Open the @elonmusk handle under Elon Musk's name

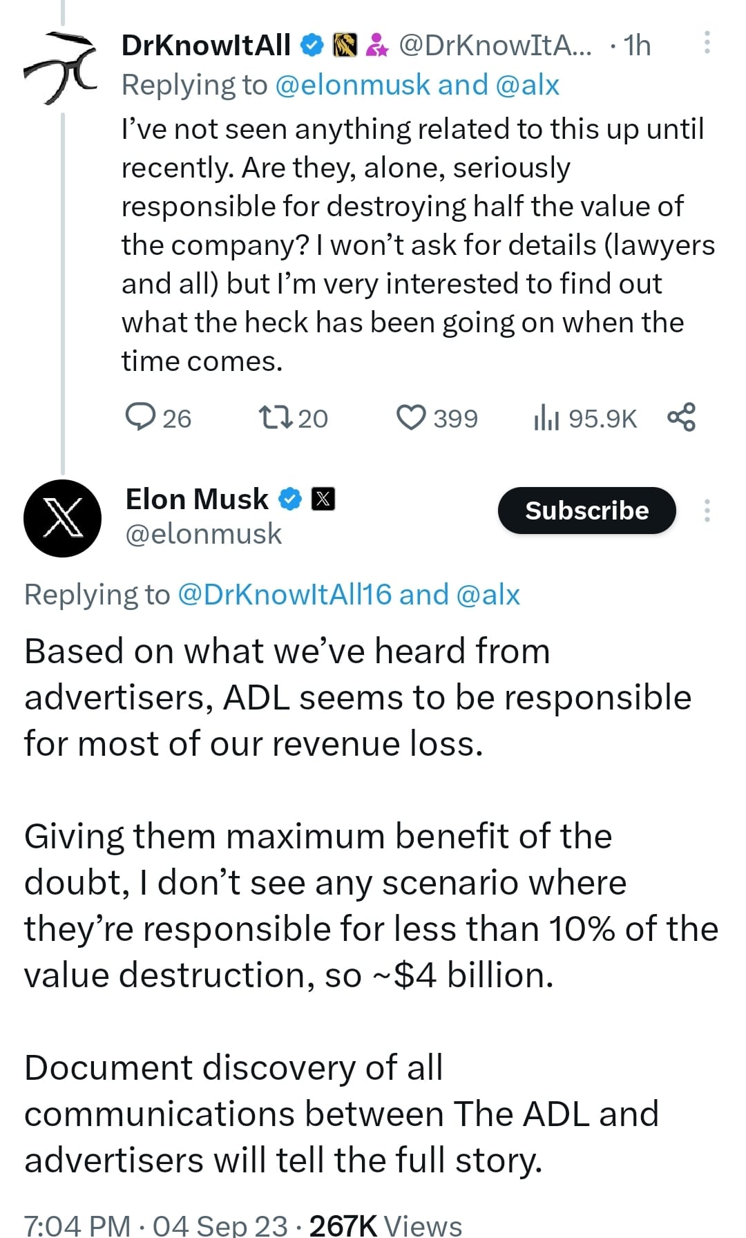point(204,534)
